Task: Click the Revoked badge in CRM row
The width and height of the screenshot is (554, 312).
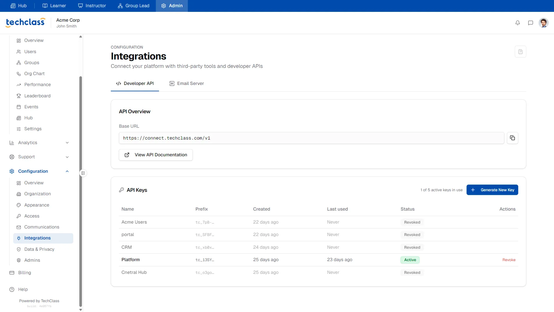Action: click(412, 247)
